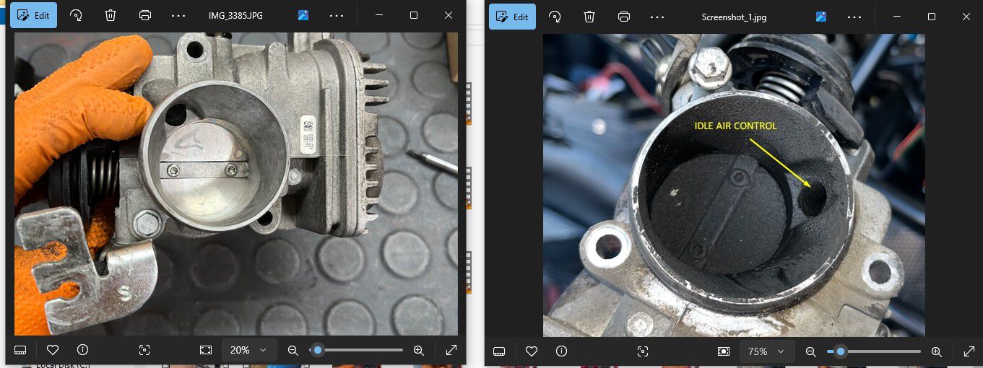Zoom in on the Screenshot_1.jpg image
The image size is (983, 368).
[x=936, y=351]
